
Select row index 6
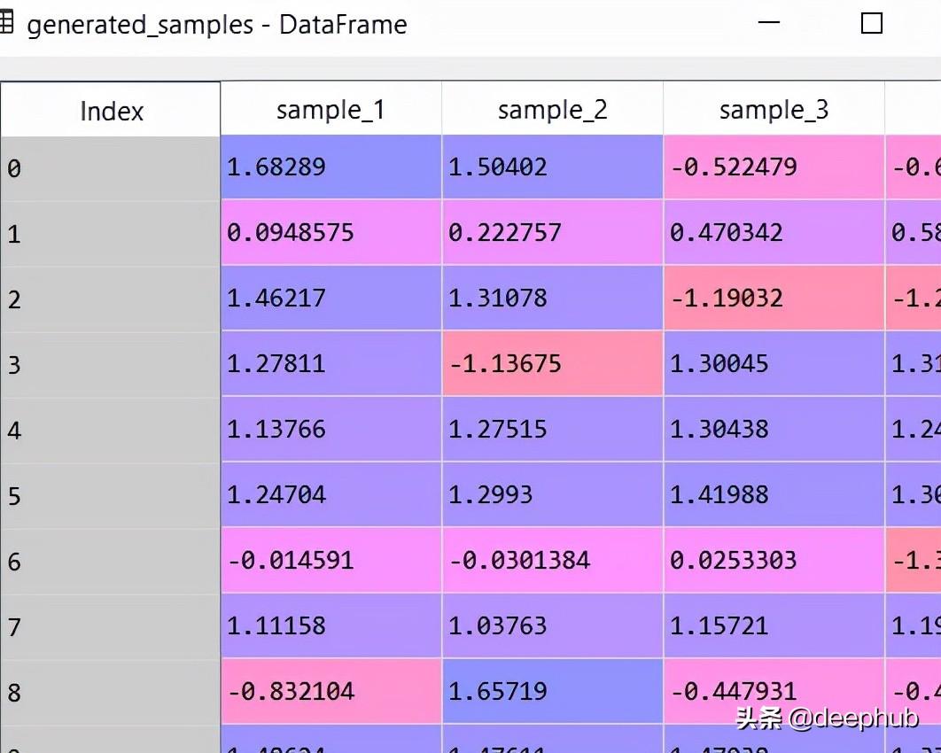(x=111, y=561)
